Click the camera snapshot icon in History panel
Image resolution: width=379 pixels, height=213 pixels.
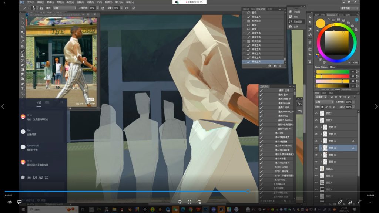[275, 65]
